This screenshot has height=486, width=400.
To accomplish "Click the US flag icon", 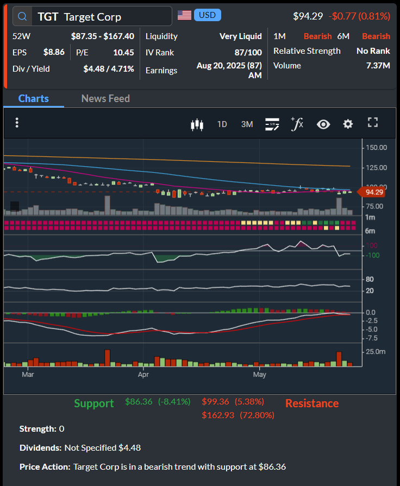I will (184, 15).
